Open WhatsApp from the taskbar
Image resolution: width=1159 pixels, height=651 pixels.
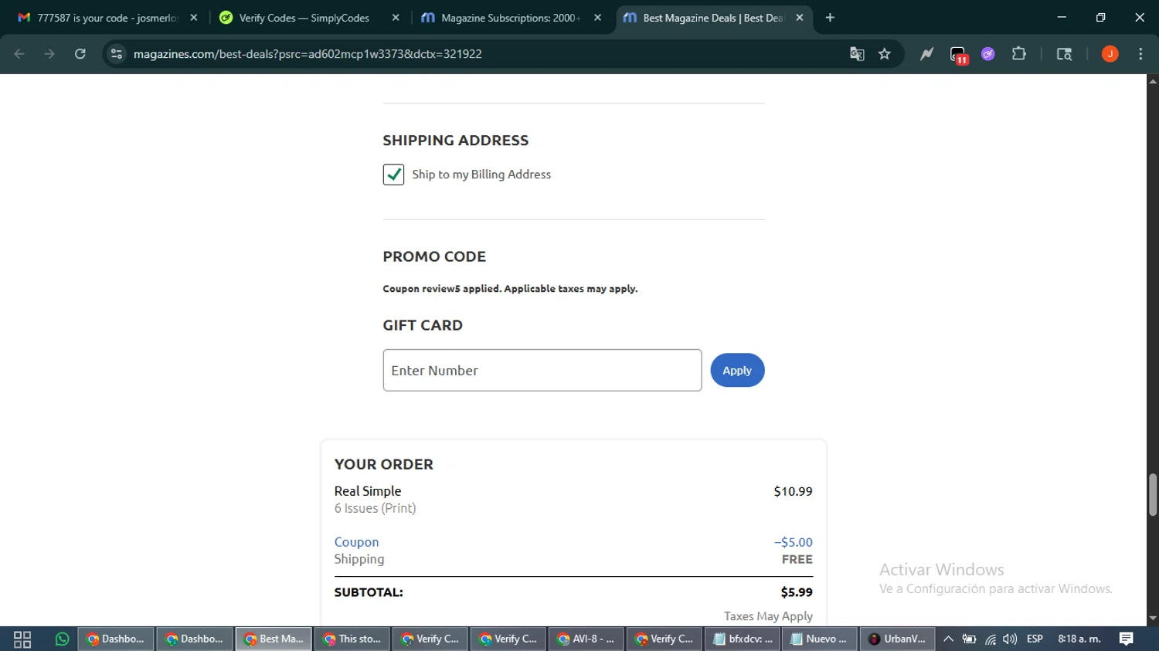tap(62, 639)
